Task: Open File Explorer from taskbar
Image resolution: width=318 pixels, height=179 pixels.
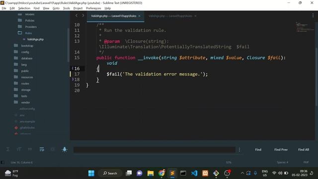Action: 151,174
